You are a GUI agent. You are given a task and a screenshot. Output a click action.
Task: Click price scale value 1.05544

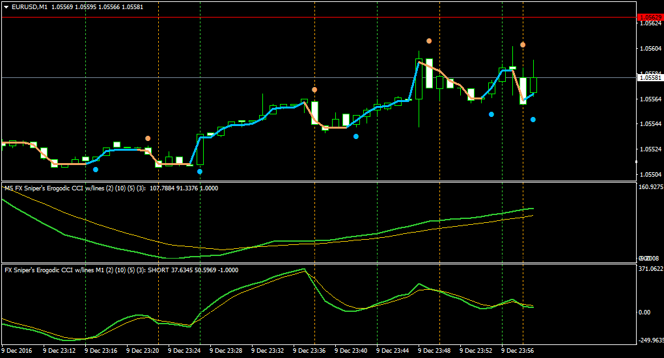coord(650,124)
